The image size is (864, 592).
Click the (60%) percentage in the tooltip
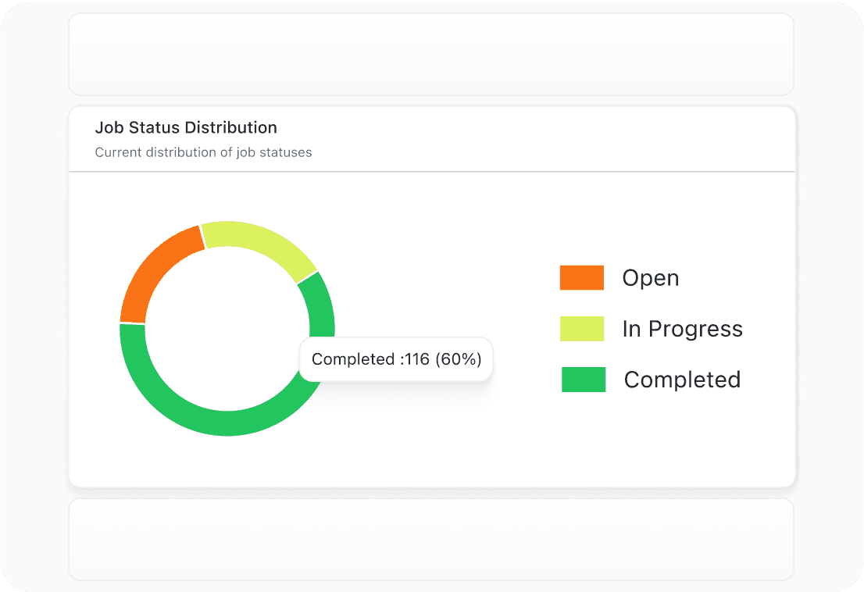point(459,359)
